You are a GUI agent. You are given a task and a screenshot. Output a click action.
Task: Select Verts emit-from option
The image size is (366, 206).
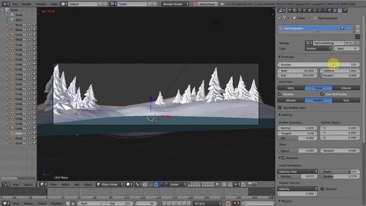click(291, 88)
